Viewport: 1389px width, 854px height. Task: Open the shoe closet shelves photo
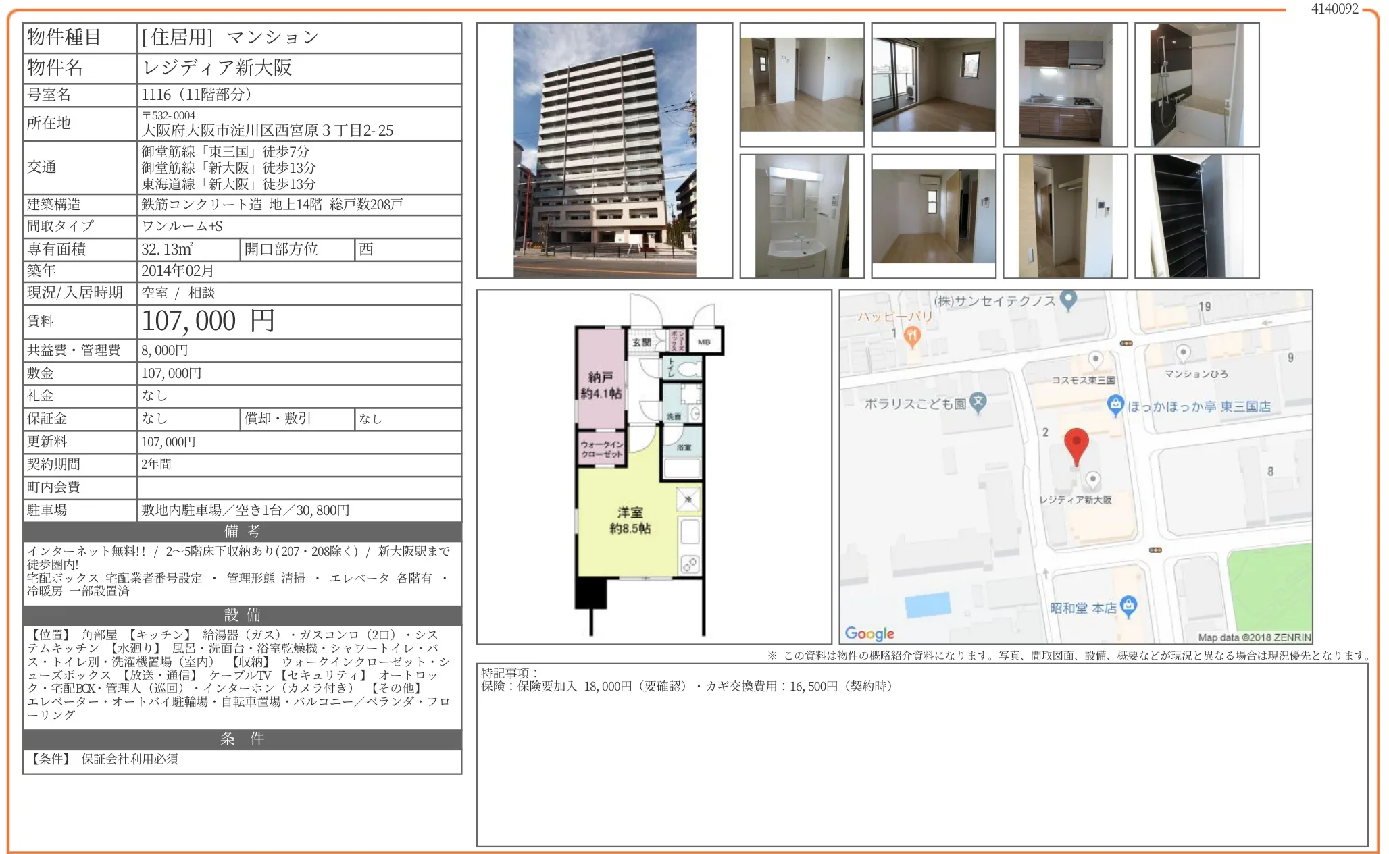coord(1196,216)
